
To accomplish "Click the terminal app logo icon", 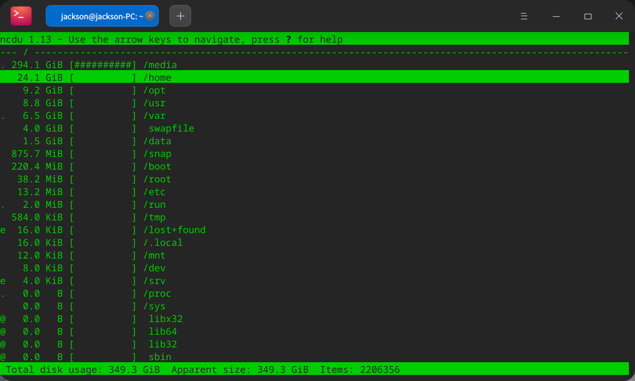I will (21, 16).
